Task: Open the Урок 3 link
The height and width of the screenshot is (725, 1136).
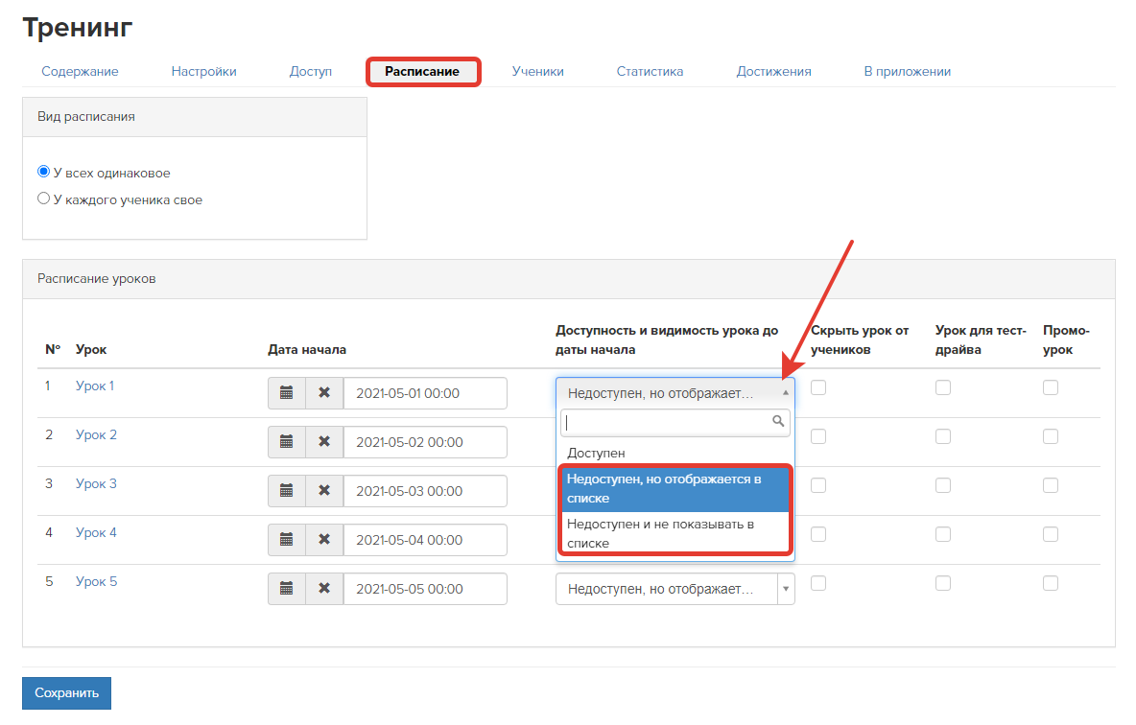Action: click(96, 484)
